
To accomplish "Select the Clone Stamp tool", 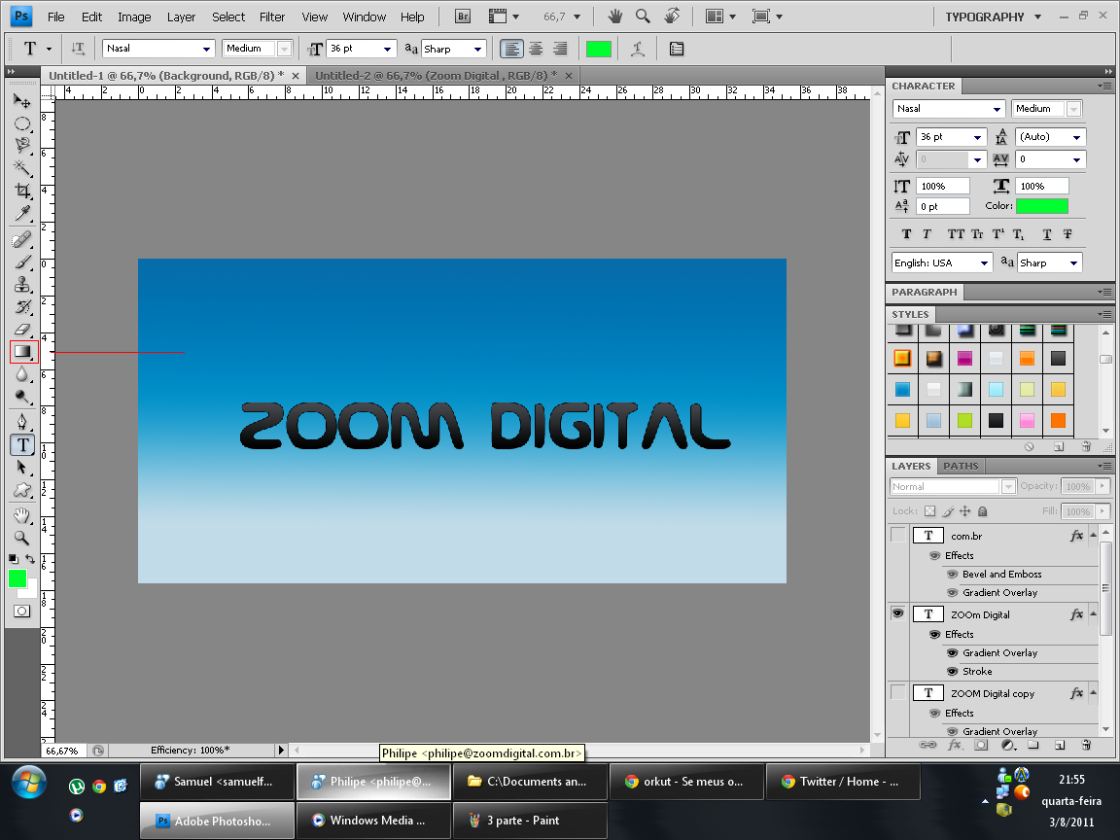I will coord(22,284).
